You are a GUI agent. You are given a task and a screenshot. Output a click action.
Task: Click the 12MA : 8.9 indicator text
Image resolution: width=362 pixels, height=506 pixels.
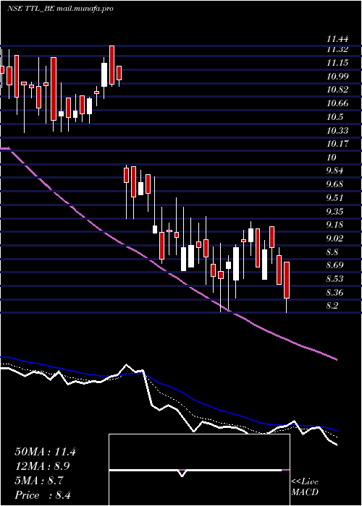pyautogui.click(x=43, y=467)
